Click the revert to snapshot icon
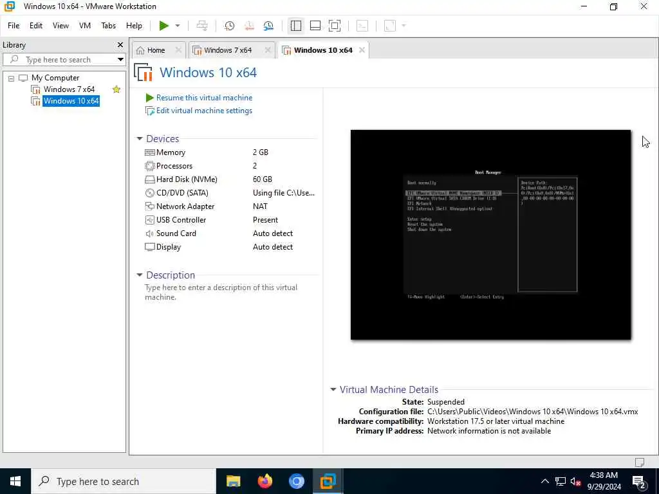The width and height of the screenshot is (659, 494). click(x=249, y=26)
